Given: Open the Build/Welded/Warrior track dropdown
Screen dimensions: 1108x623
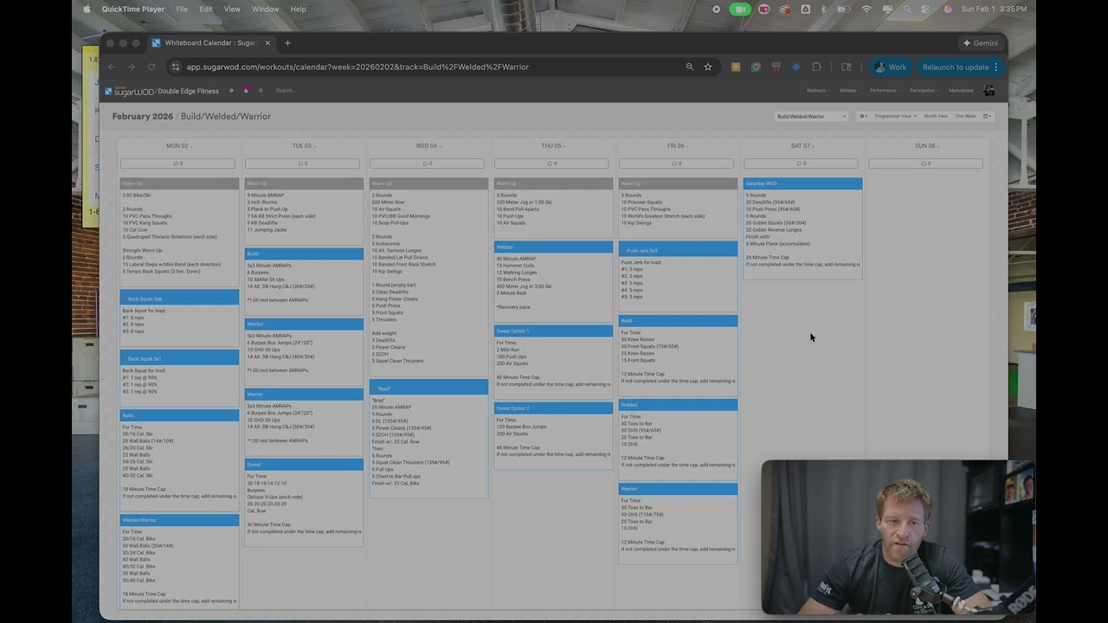Looking at the screenshot, I should click(x=812, y=116).
